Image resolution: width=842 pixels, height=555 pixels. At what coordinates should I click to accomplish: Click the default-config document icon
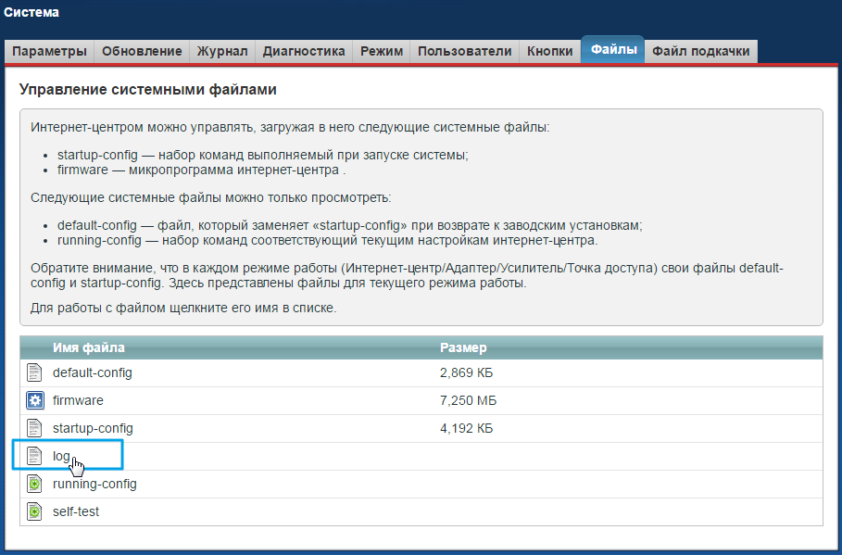point(34,372)
